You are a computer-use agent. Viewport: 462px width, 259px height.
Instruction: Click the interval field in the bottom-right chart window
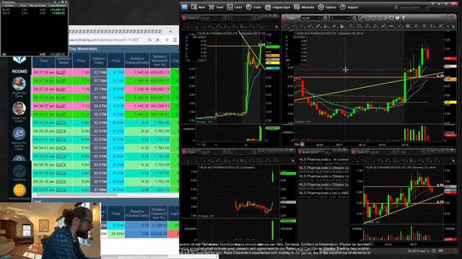pos(409,152)
